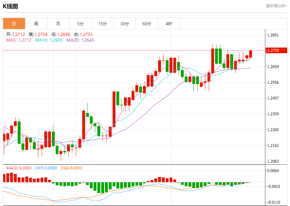This screenshot has width=290, height=206.
Task: Click the K线图 heading
Action: click(x=10, y=6)
